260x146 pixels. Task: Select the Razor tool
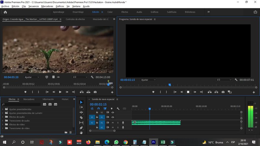click(81, 117)
